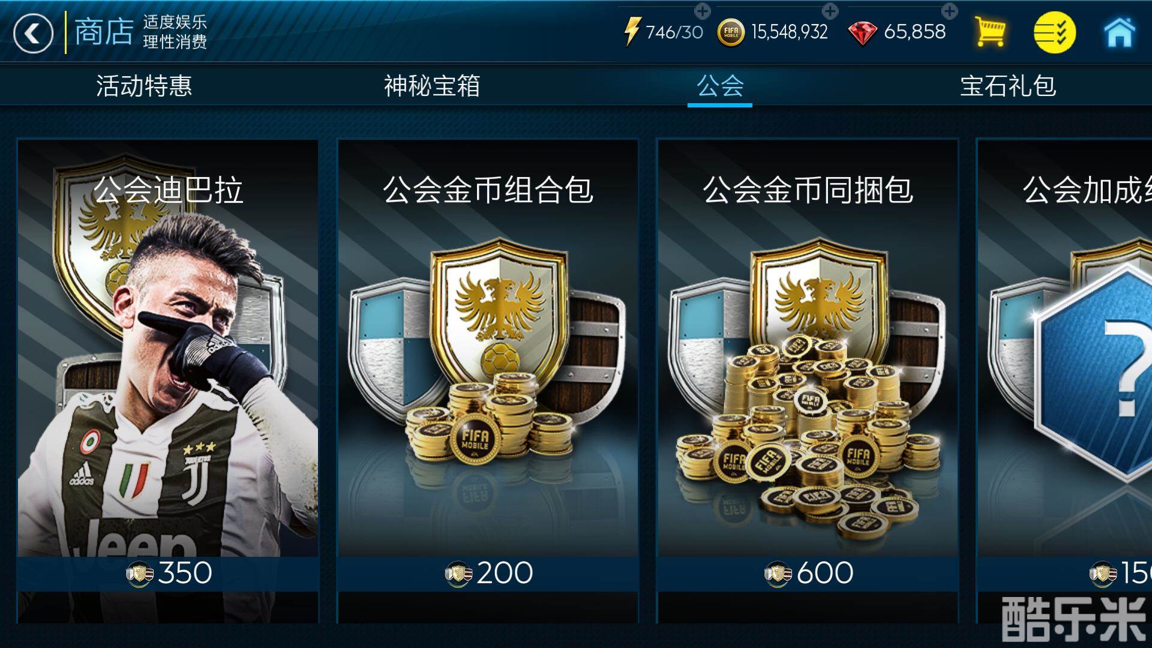The width and height of the screenshot is (1152, 648).
Task: Buy the 公会金币同捆包 for 600 guild points
Action: click(808, 573)
